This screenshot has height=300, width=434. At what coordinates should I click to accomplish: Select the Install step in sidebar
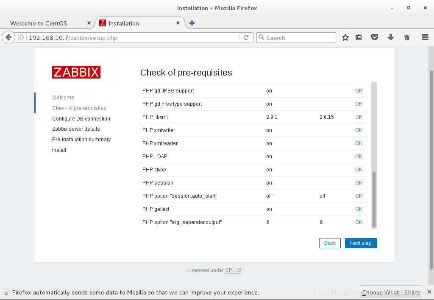[59, 150]
